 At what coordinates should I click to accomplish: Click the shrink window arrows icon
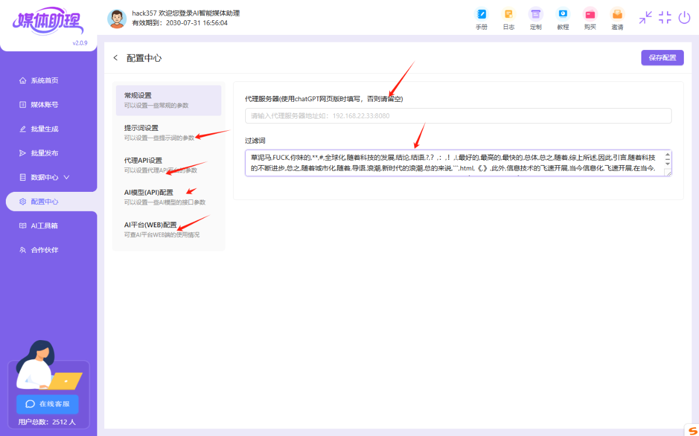click(645, 17)
